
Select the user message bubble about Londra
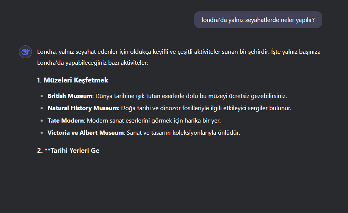coord(258,20)
